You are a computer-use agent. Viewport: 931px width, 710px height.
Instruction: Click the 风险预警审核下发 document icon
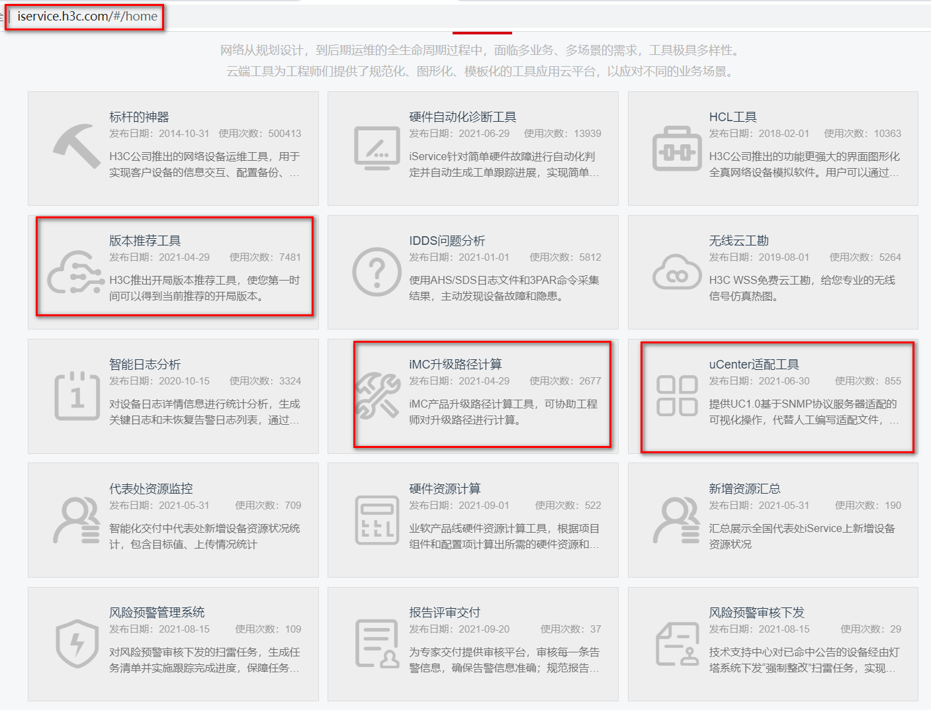[677, 644]
